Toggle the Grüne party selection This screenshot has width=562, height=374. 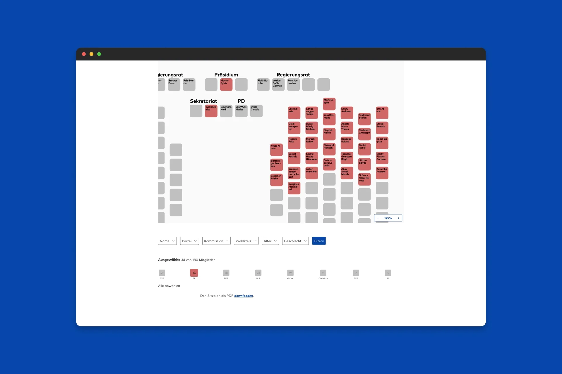coord(291,273)
